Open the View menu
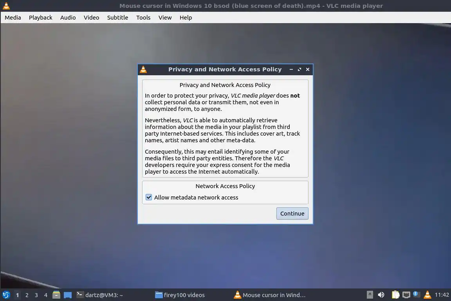The width and height of the screenshot is (451, 301). (165, 18)
